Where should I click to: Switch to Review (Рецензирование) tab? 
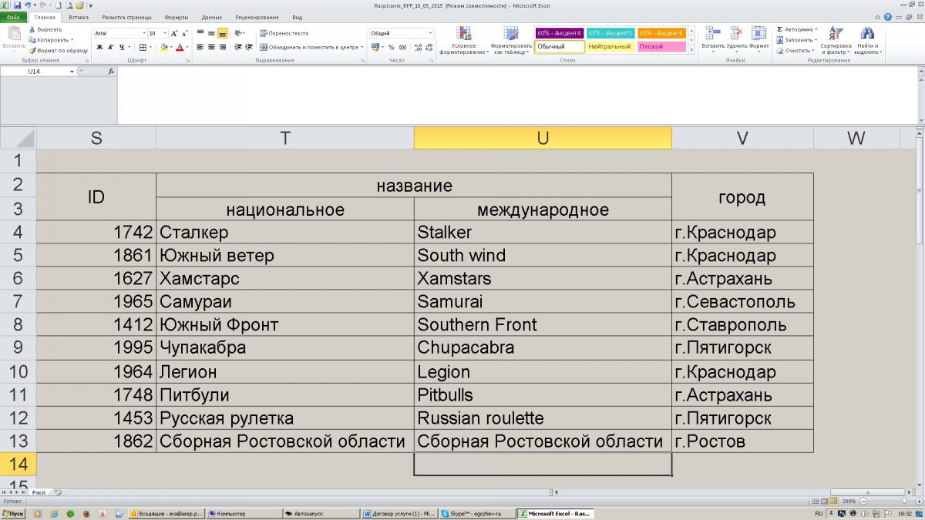(x=259, y=16)
